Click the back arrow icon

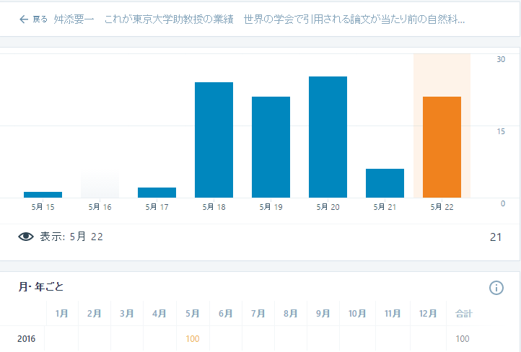click(24, 19)
